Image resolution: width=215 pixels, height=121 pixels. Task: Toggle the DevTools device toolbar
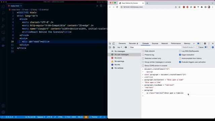coord(114,43)
